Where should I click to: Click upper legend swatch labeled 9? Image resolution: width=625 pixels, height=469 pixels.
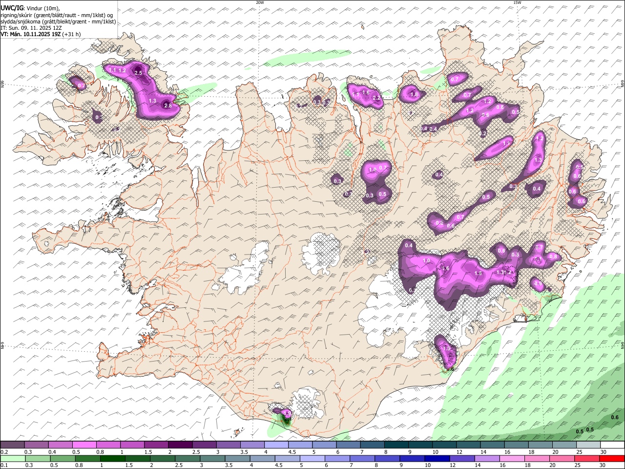(420, 445)
